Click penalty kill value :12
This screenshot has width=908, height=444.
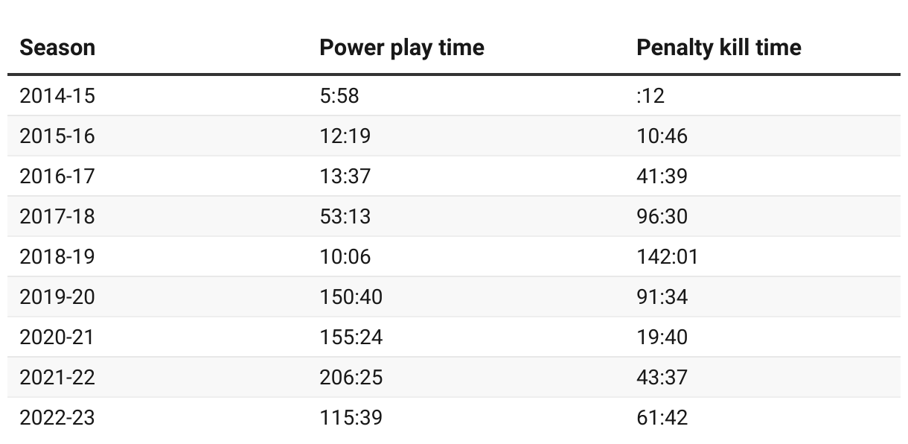[650, 95]
